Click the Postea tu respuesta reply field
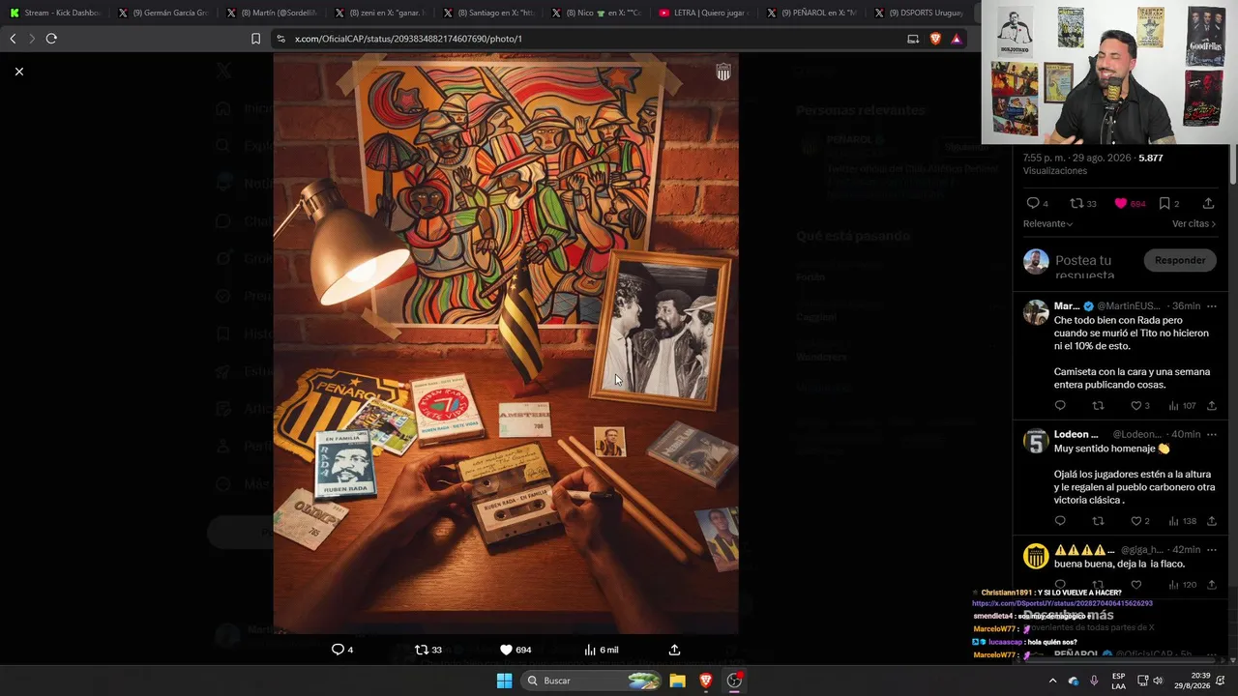The image size is (1238, 696). pyautogui.click(x=1083, y=268)
